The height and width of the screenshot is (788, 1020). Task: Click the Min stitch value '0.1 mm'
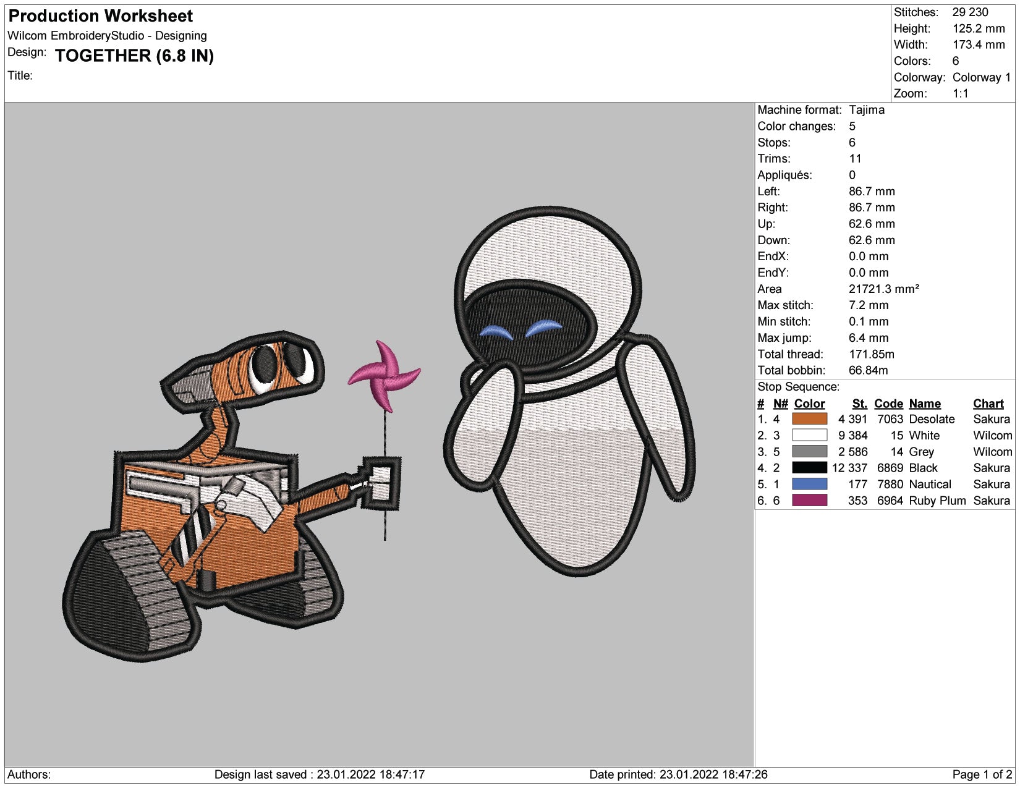869,321
